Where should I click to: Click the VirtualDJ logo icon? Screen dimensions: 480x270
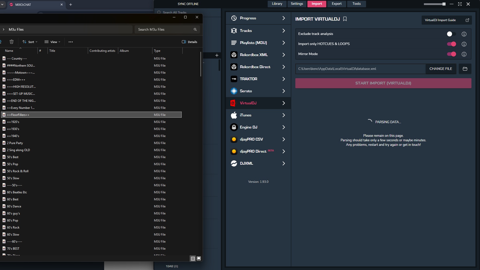[x=233, y=103]
